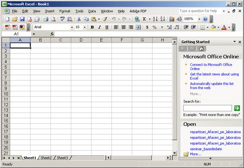Click the Undo arrow icon
The width and height of the screenshot is (244, 168).
coord(114,19)
